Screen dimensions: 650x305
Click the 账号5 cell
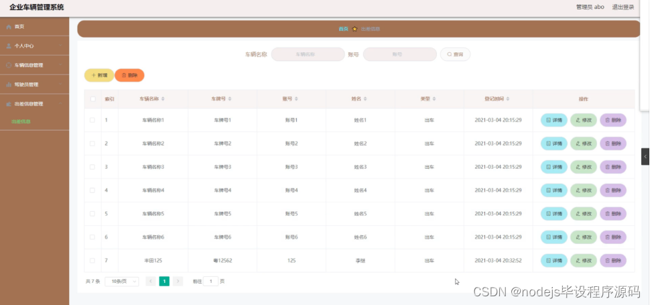pos(291,214)
